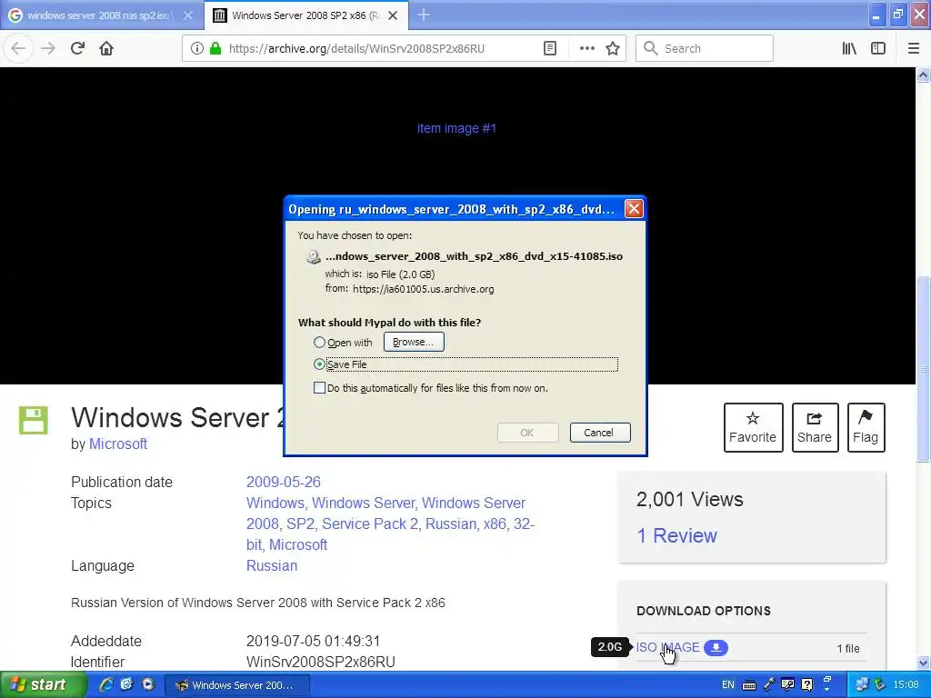The image size is (931, 698).
Task: Reload the current archive.org page
Action: point(78,48)
